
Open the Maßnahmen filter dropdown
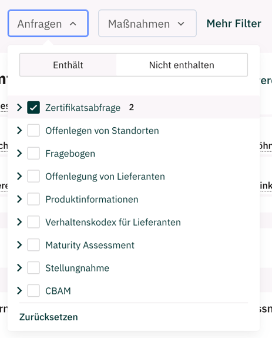pyautogui.click(x=147, y=24)
